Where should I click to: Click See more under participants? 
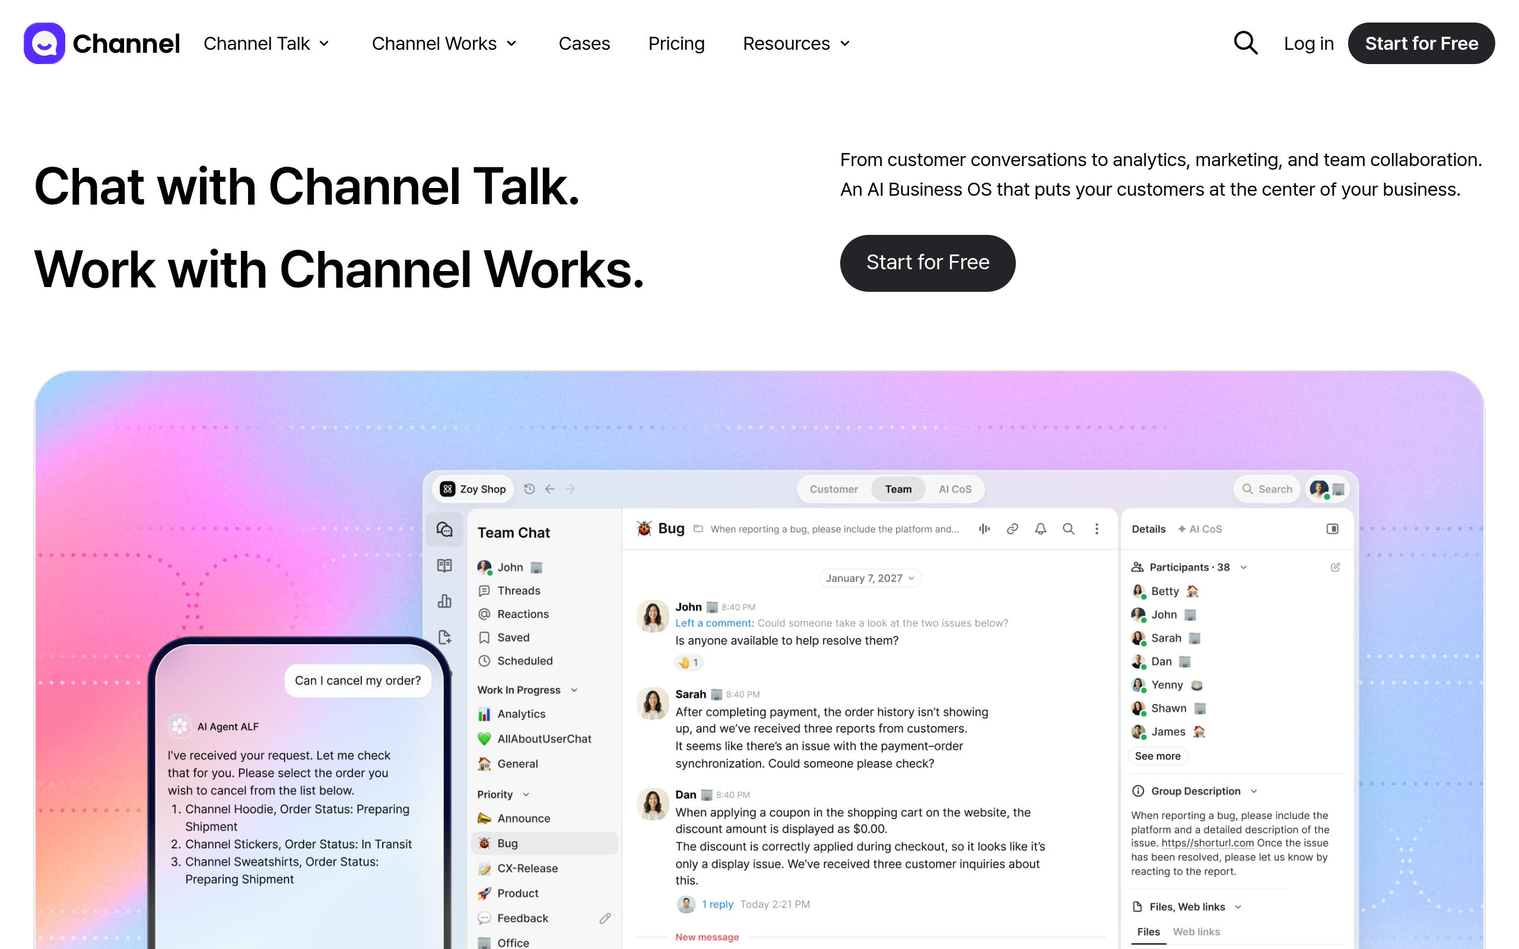(x=1158, y=756)
